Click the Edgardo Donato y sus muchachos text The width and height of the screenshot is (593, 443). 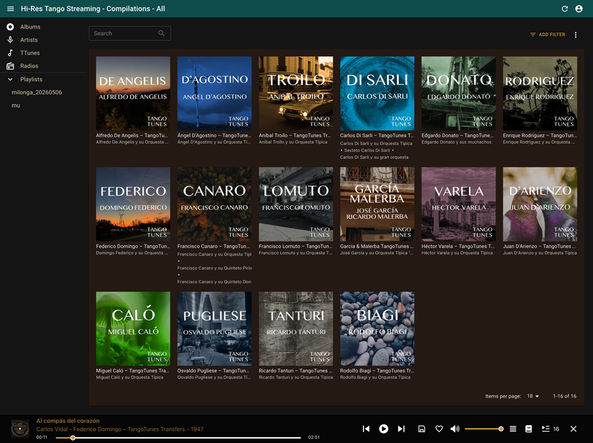[457, 142]
